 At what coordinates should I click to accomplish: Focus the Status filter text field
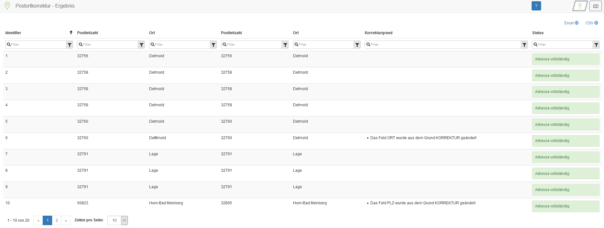(563, 45)
